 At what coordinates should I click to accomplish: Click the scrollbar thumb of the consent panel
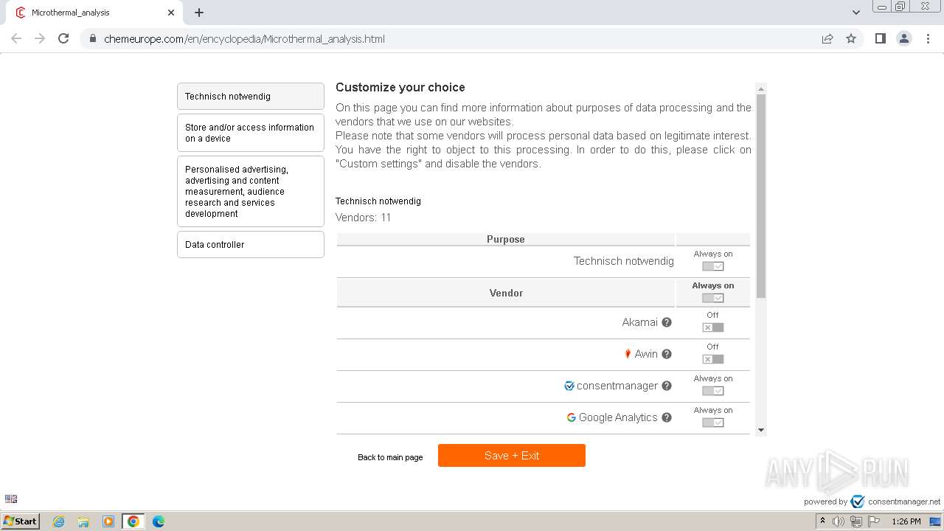pos(761,196)
